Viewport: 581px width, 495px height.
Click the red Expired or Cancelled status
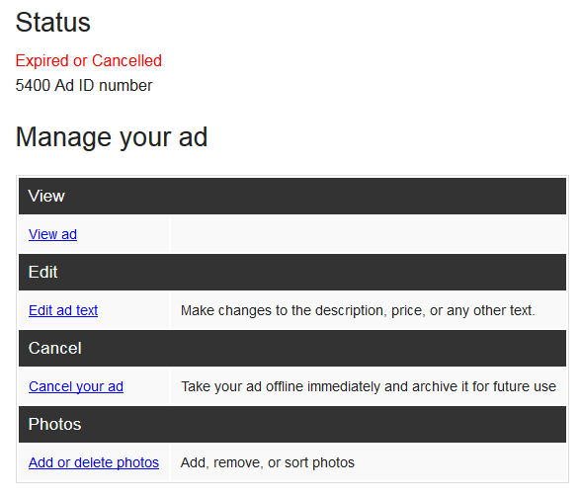[89, 61]
